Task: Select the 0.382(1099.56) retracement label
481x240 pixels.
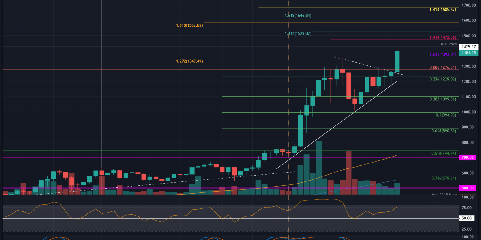Action: [443, 99]
